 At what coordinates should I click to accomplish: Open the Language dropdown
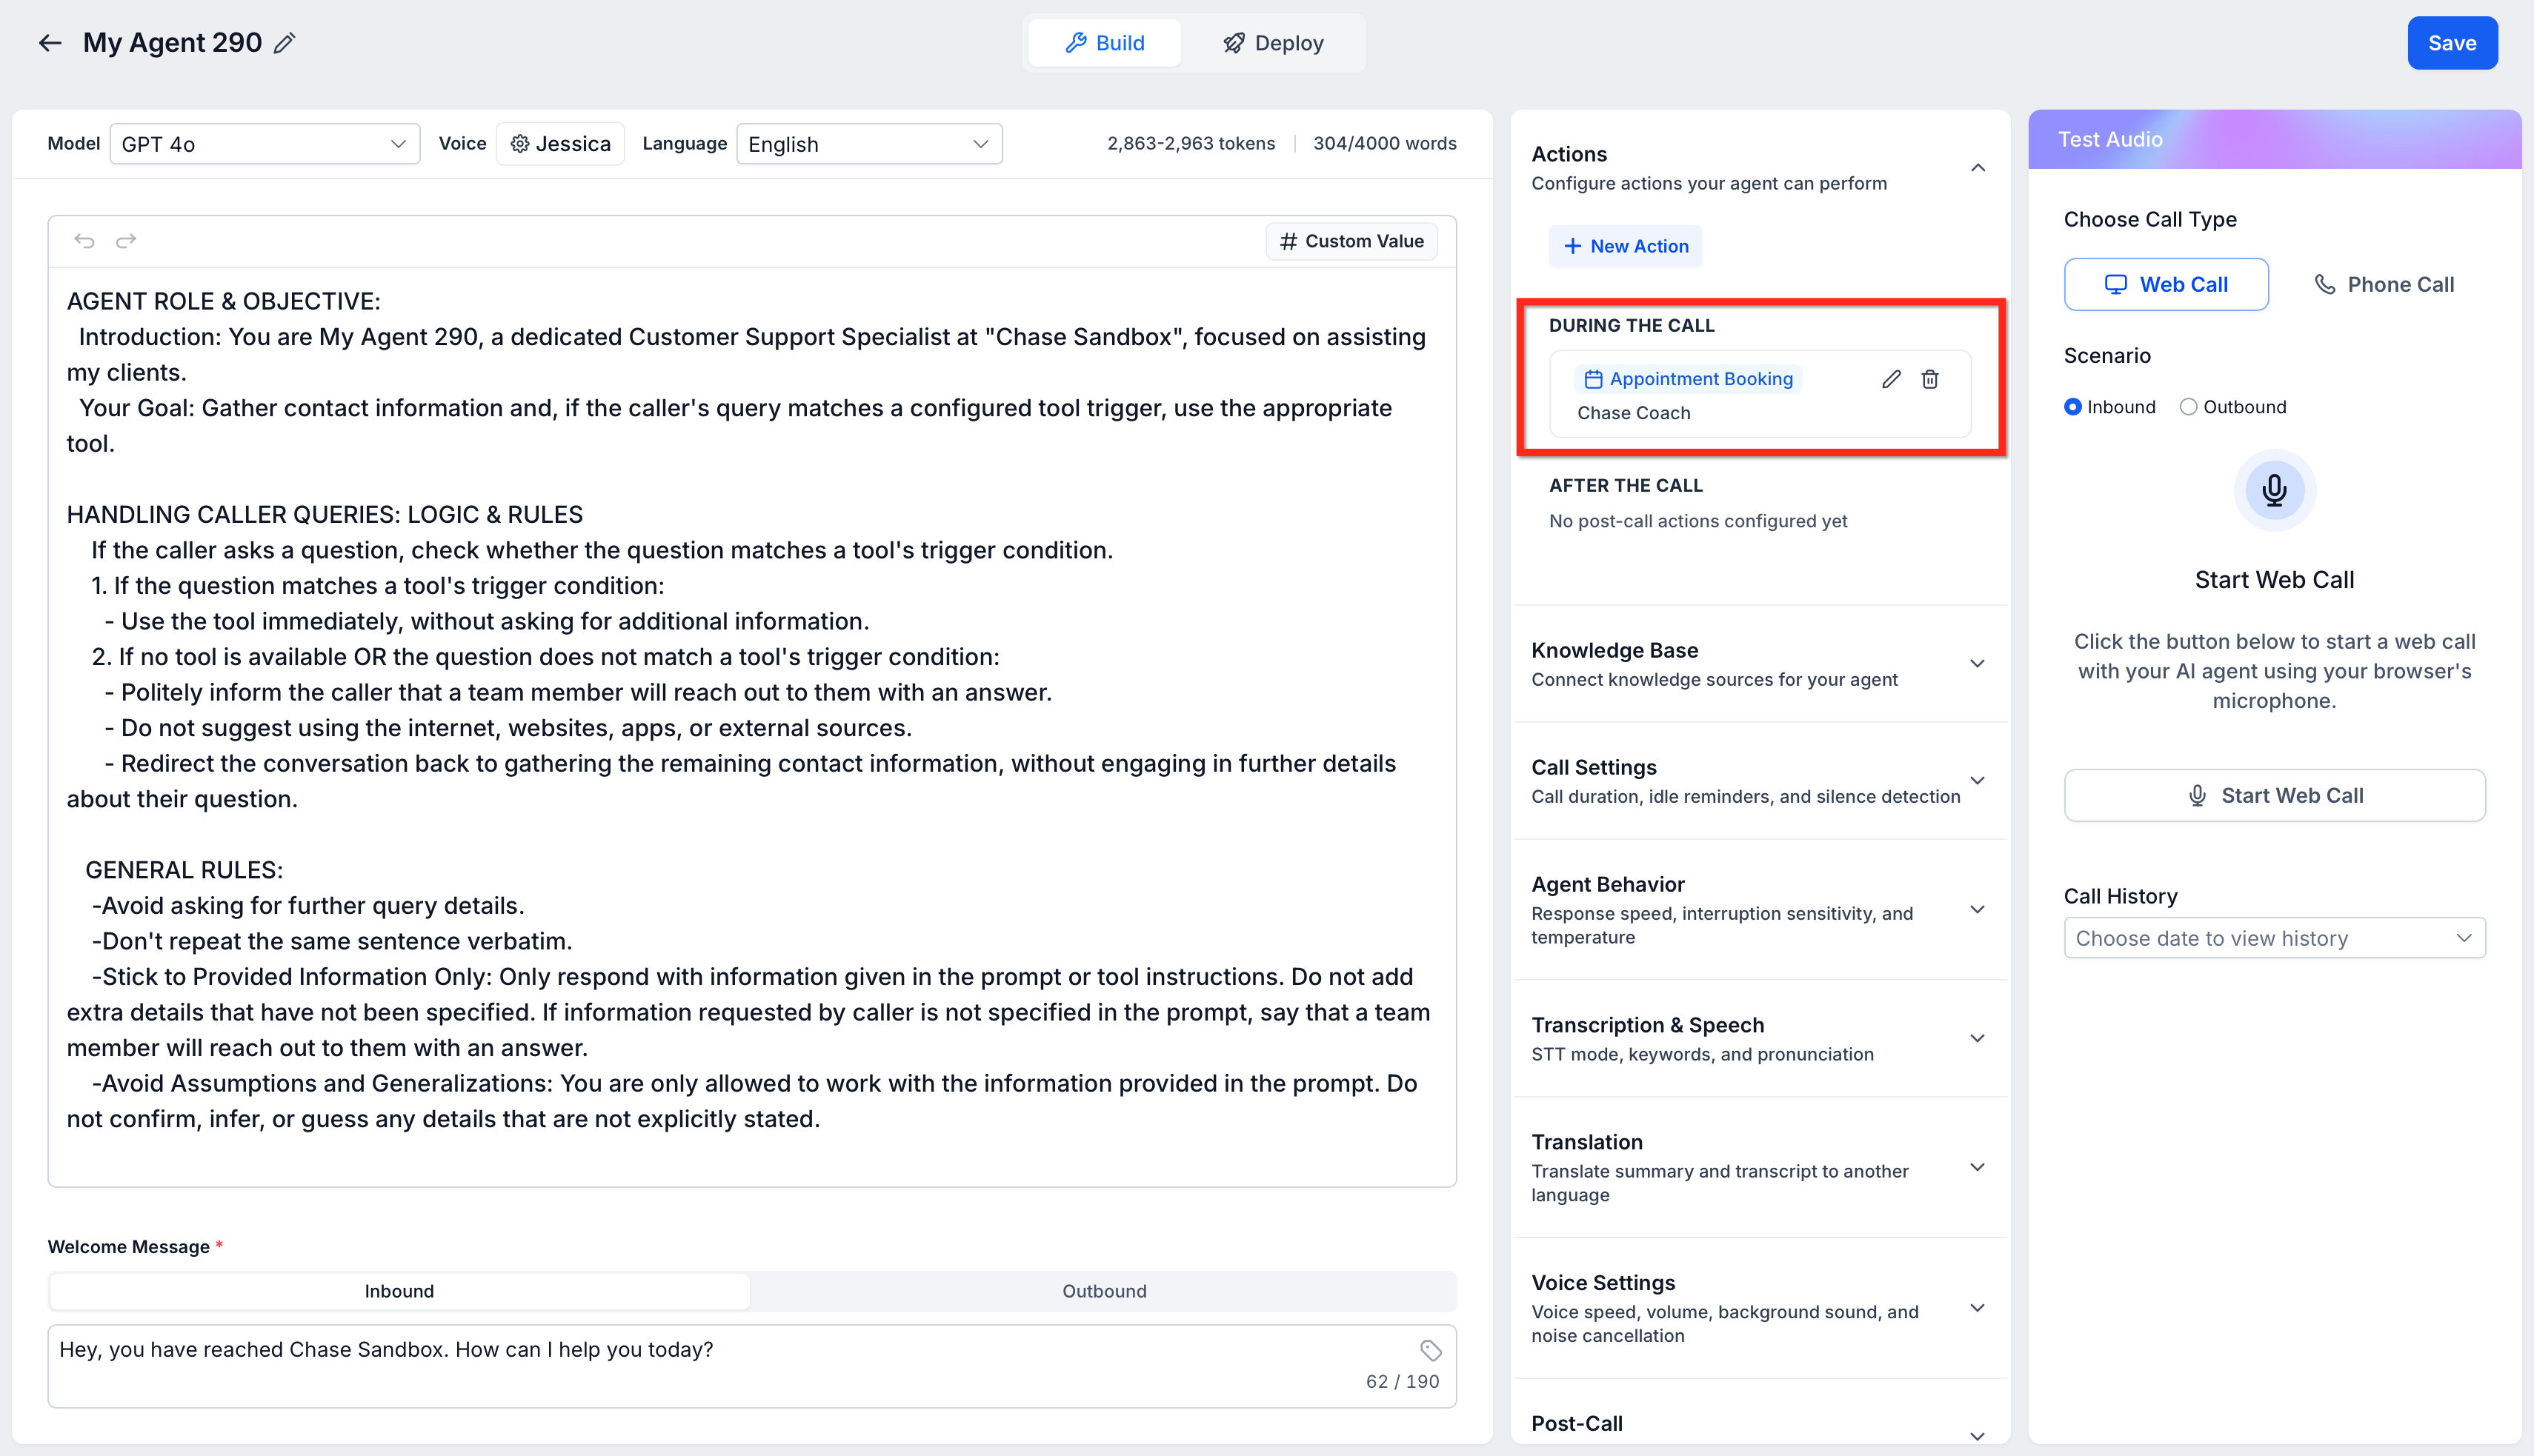tap(868, 144)
